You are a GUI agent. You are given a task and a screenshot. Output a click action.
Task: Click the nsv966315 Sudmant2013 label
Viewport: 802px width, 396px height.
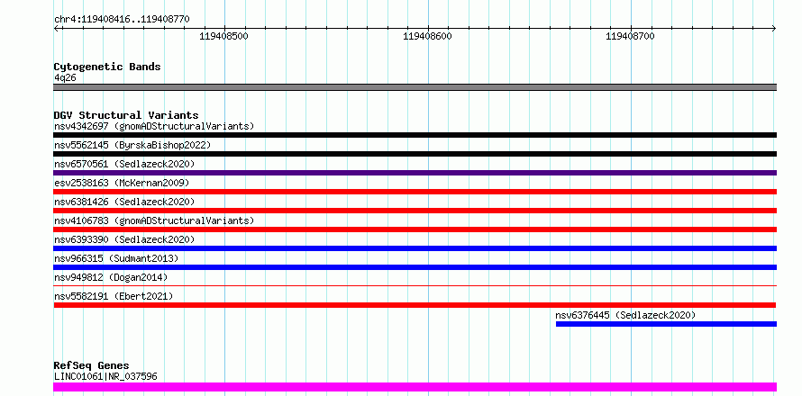click(116, 258)
